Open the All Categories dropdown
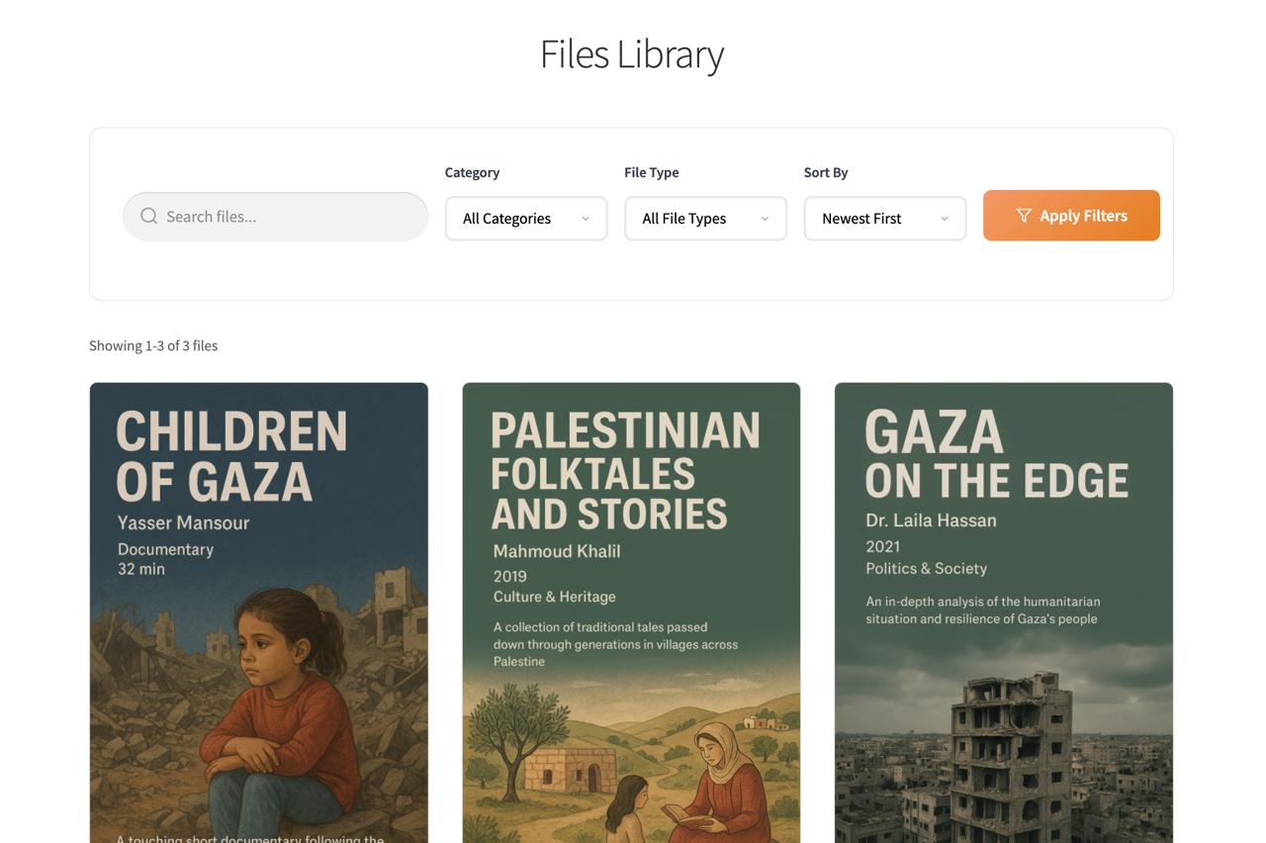Viewport: 1266px width, 843px height. [525, 219]
